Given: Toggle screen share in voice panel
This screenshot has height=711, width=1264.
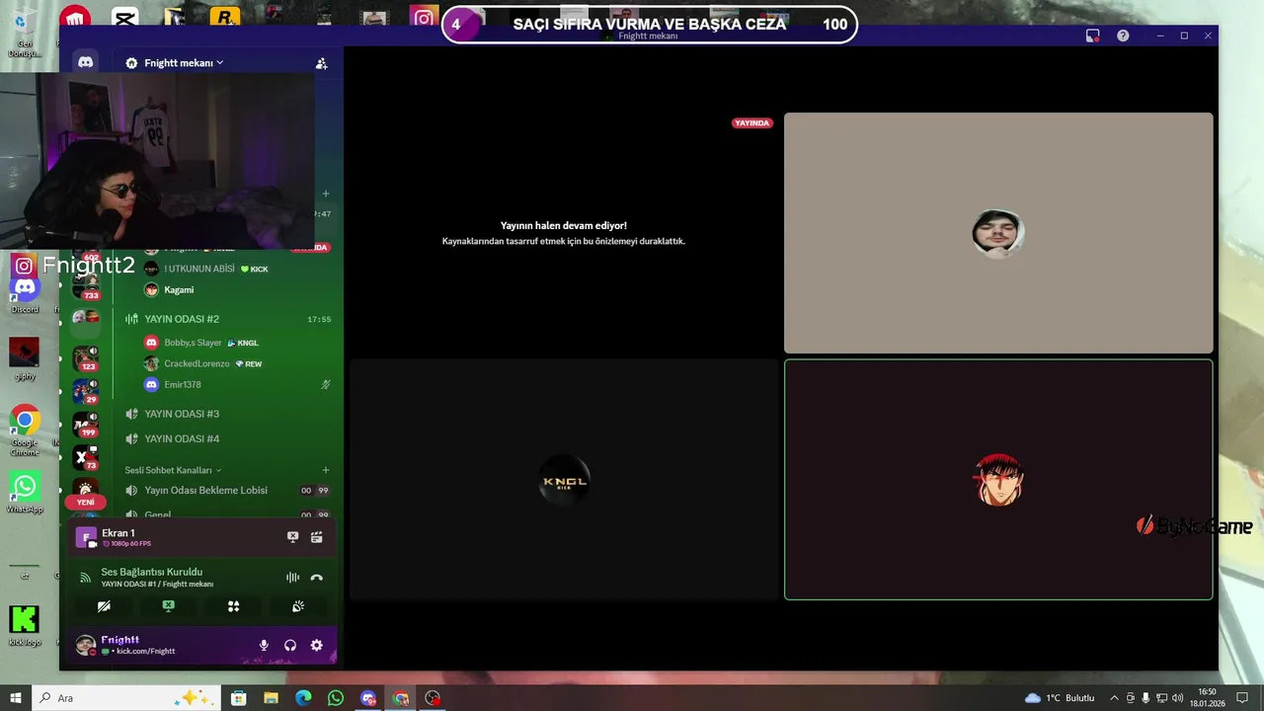Looking at the screenshot, I should (168, 606).
